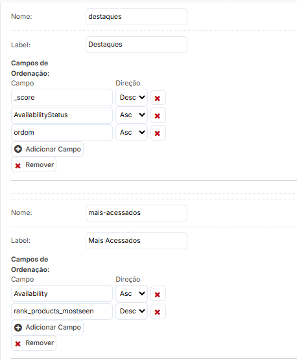Change direction of rank_products_mostseen
The height and width of the screenshot is (360, 297).
(x=132, y=311)
